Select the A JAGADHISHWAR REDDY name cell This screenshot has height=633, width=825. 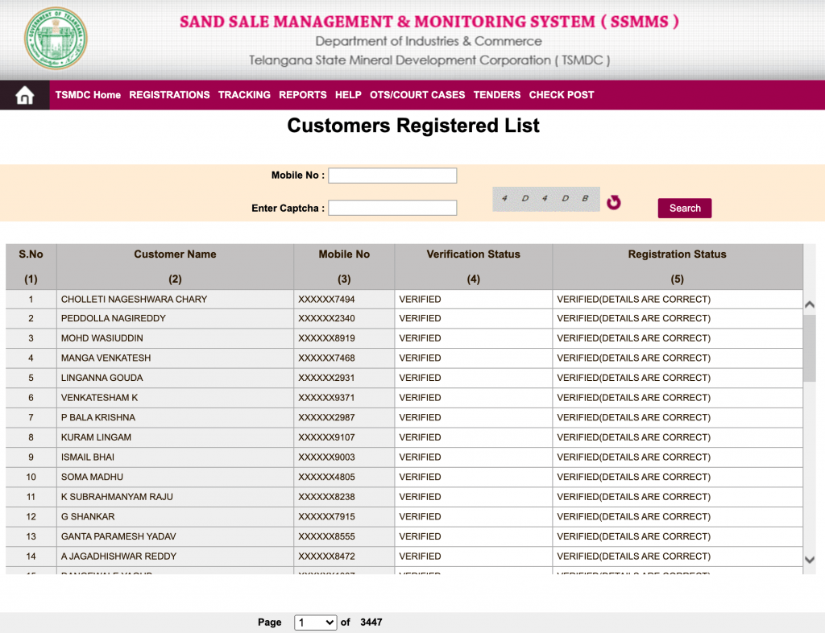click(x=175, y=556)
